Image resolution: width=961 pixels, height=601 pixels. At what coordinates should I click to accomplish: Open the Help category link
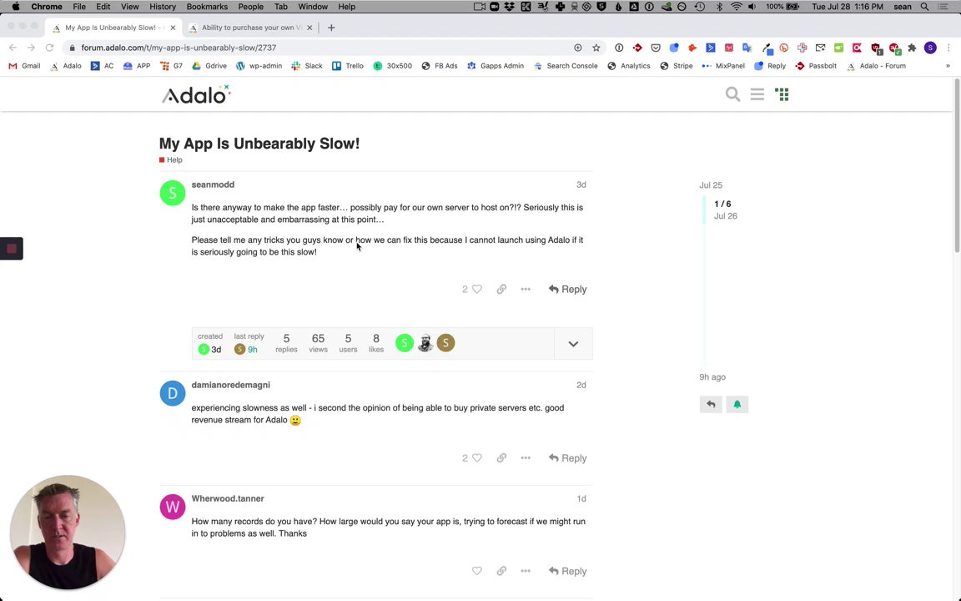tap(171, 160)
